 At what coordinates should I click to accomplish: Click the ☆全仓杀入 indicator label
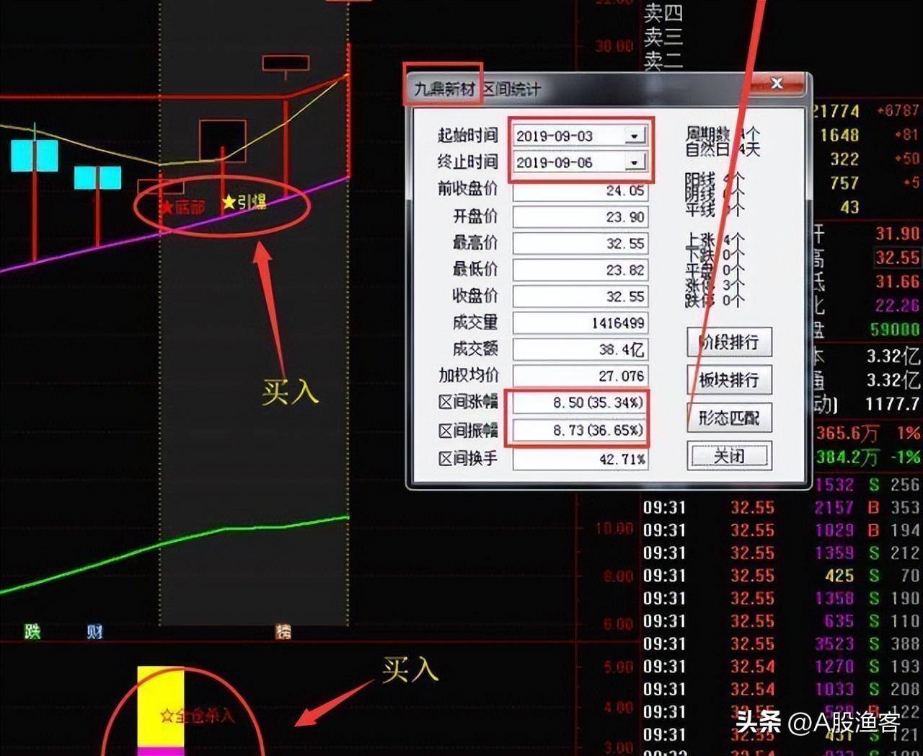[x=197, y=716]
